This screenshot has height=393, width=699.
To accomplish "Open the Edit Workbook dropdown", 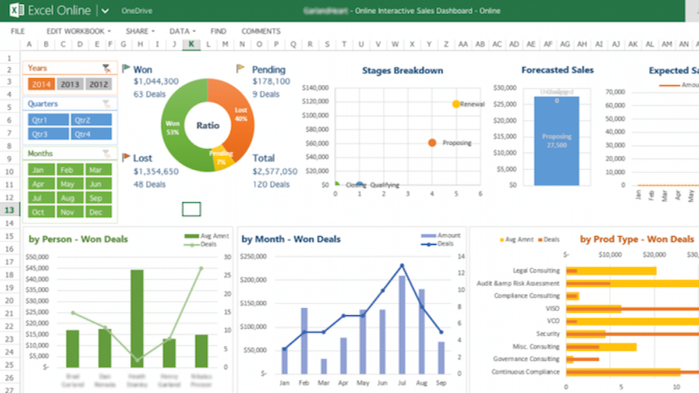I will pos(79,31).
